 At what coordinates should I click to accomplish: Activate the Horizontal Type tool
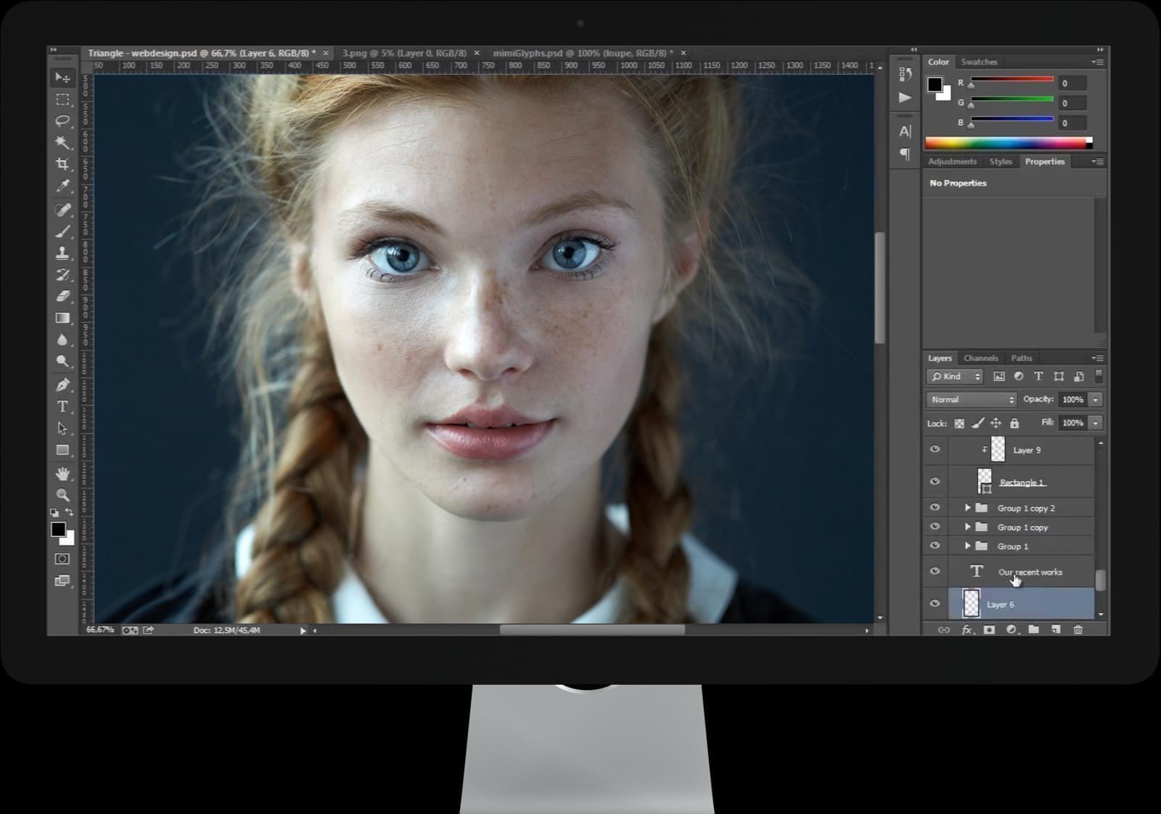(62, 406)
